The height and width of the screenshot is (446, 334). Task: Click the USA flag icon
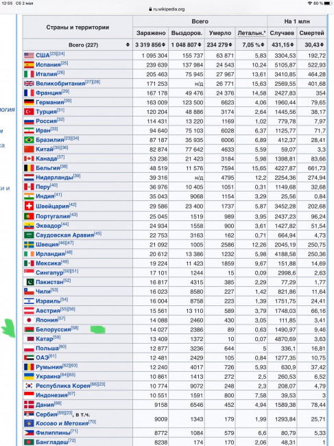29,55
